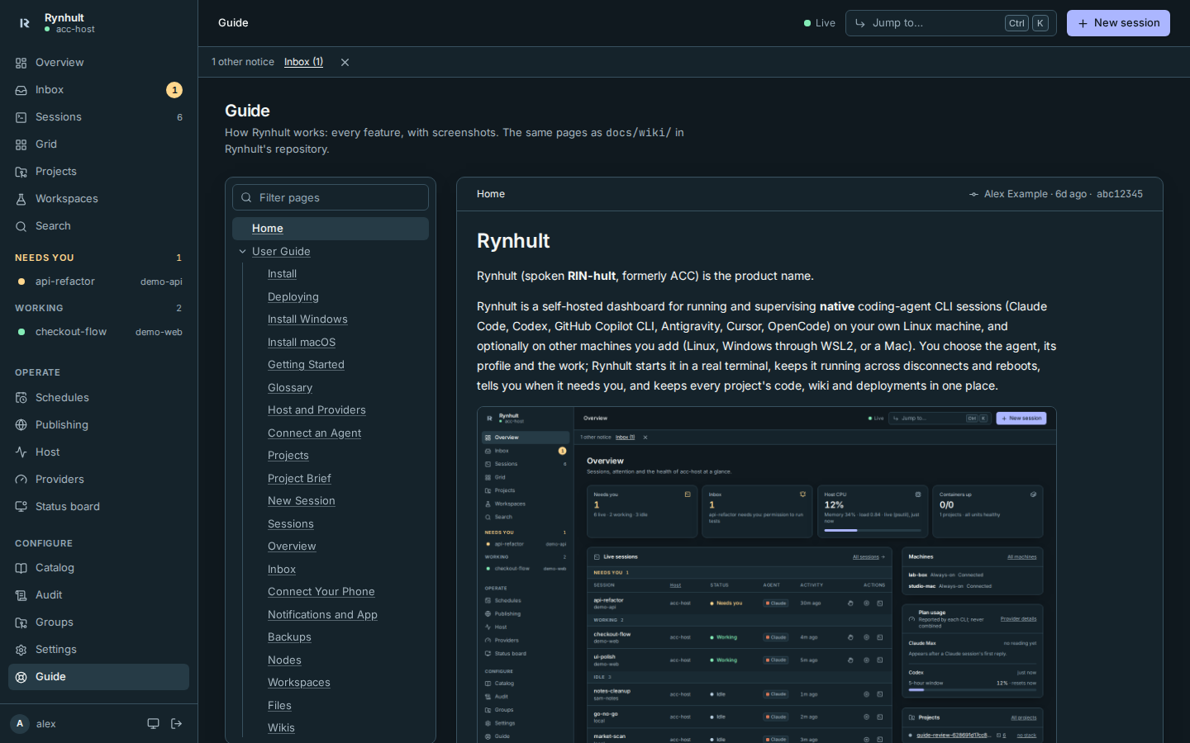
Task: Go to Catalog in the Configure section
Action: 98,568
